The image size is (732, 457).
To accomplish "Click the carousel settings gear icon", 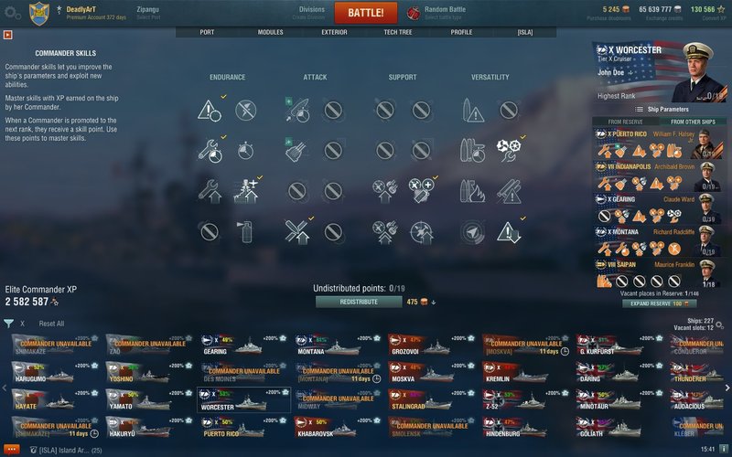I will [720, 324].
